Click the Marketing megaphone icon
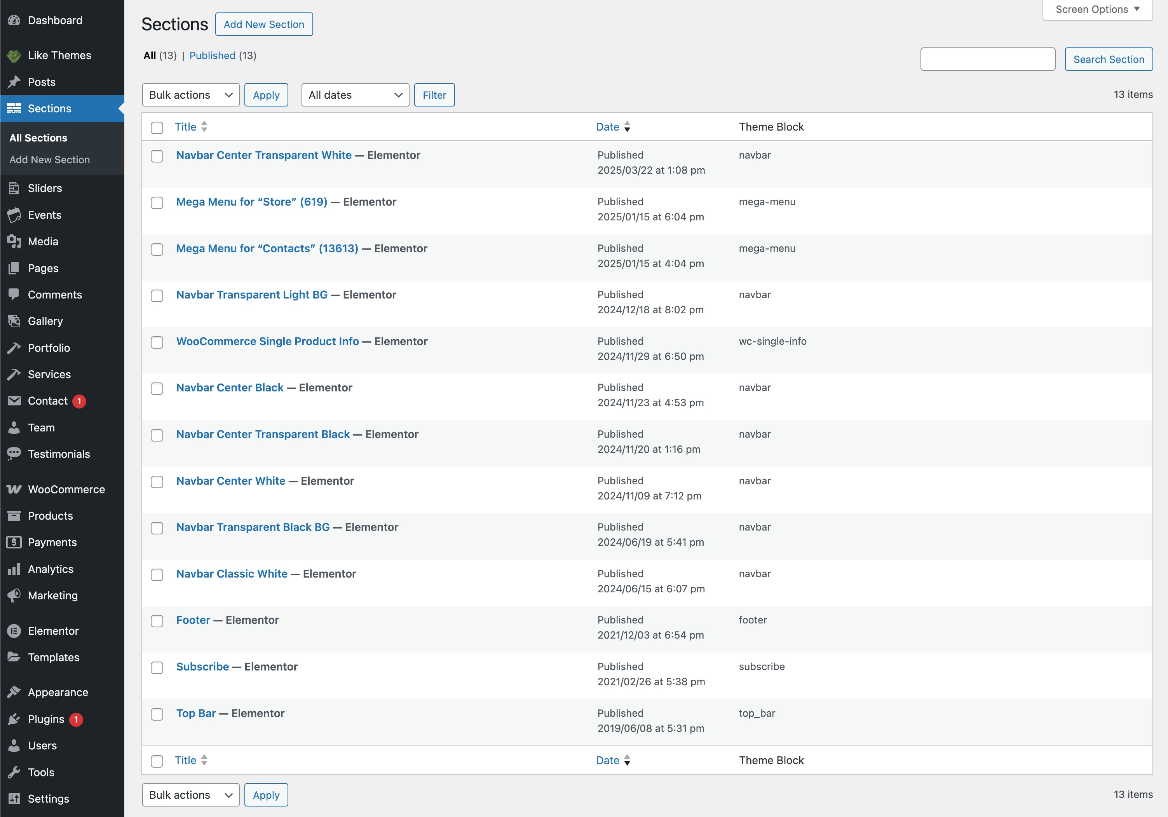Image resolution: width=1168 pixels, height=817 pixels. click(14, 596)
